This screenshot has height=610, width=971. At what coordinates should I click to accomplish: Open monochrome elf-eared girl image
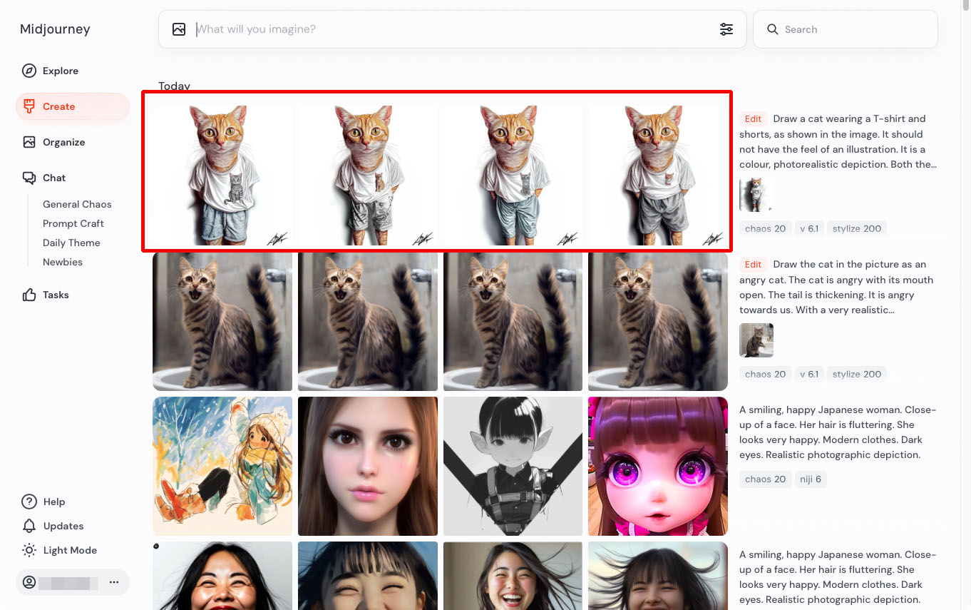coord(513,467)
